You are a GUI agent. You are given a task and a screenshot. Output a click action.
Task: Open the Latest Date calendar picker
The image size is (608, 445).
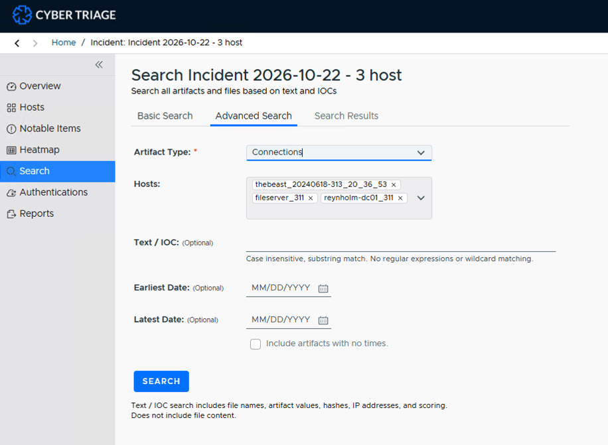[323, 320]
